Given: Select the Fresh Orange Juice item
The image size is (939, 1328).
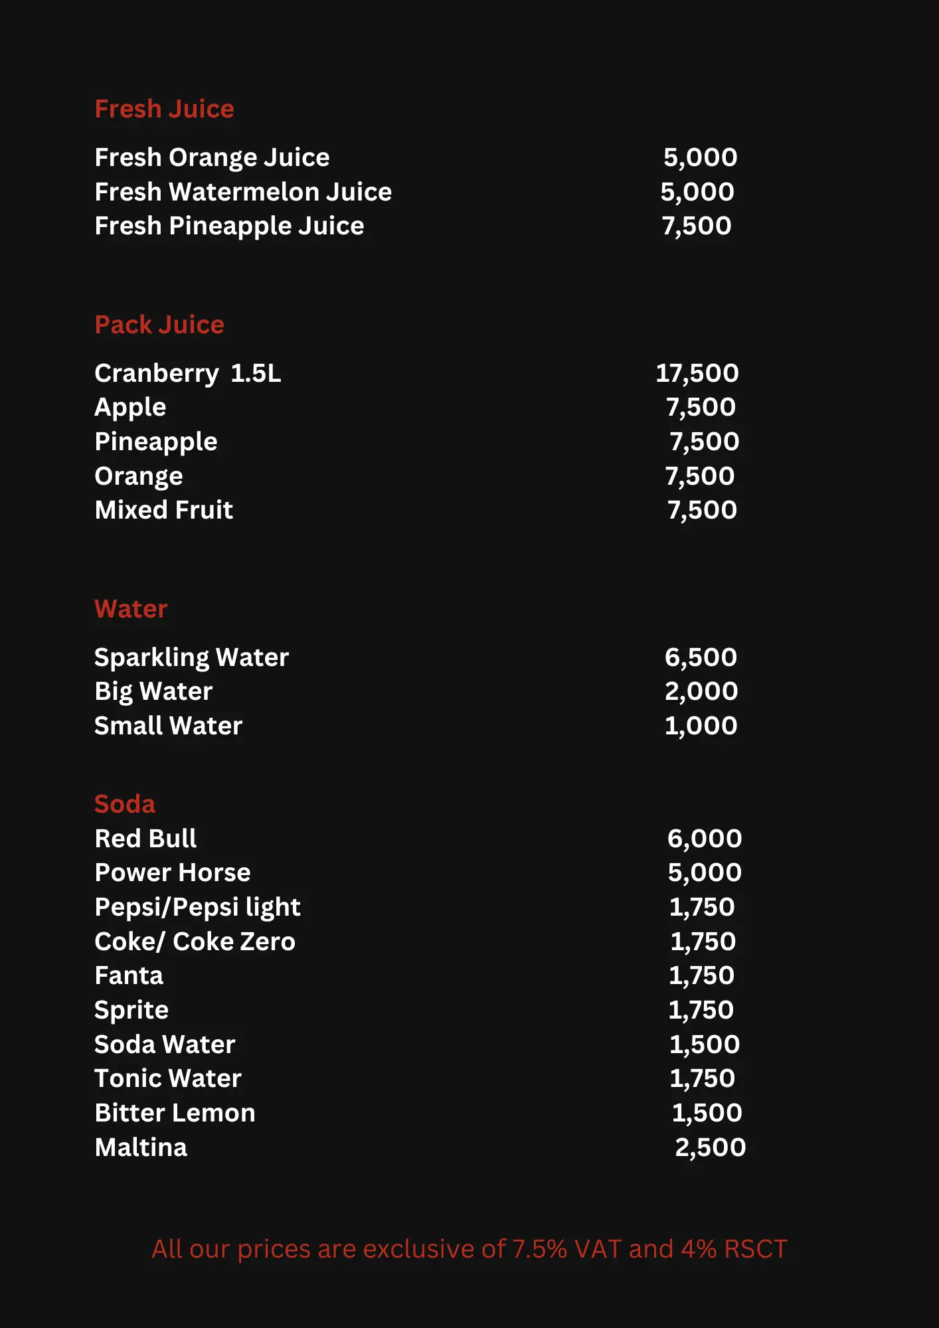Looking at the screenshot, I should coord(212,157).
